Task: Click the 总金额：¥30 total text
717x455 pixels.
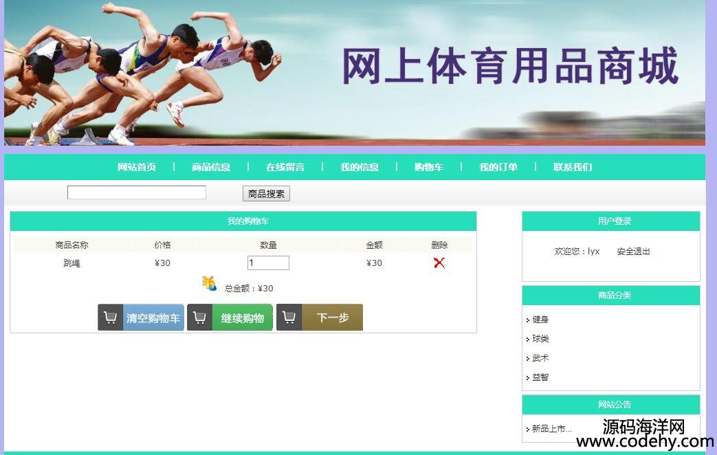Action: click(x=249, y=288)
